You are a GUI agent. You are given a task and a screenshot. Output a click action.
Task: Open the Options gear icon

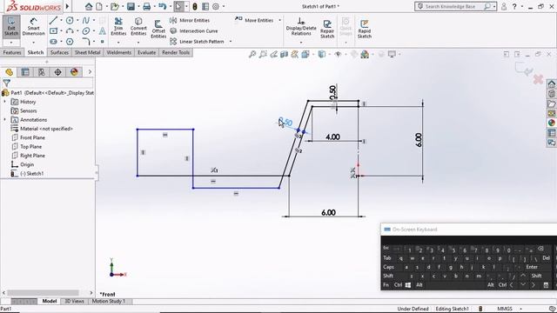pyautogui.click(x=216, y=6)
